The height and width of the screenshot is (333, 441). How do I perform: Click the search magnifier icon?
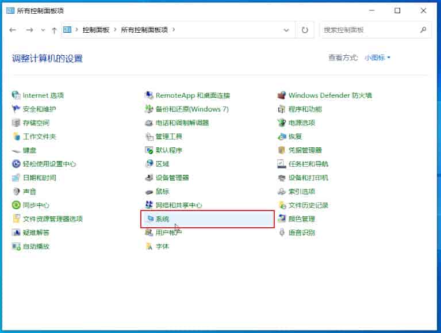[x=423, y=30]
